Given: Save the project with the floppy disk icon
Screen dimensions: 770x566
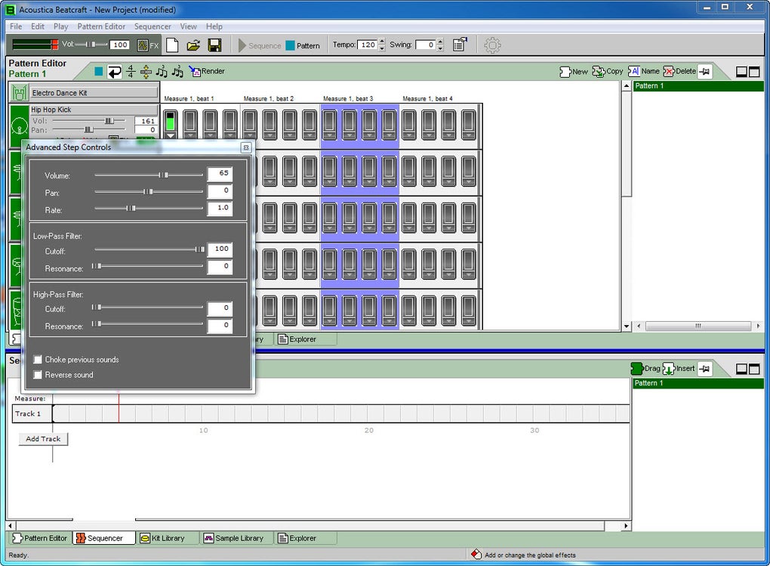Looking at the screenshot, I should pos(214,45).
